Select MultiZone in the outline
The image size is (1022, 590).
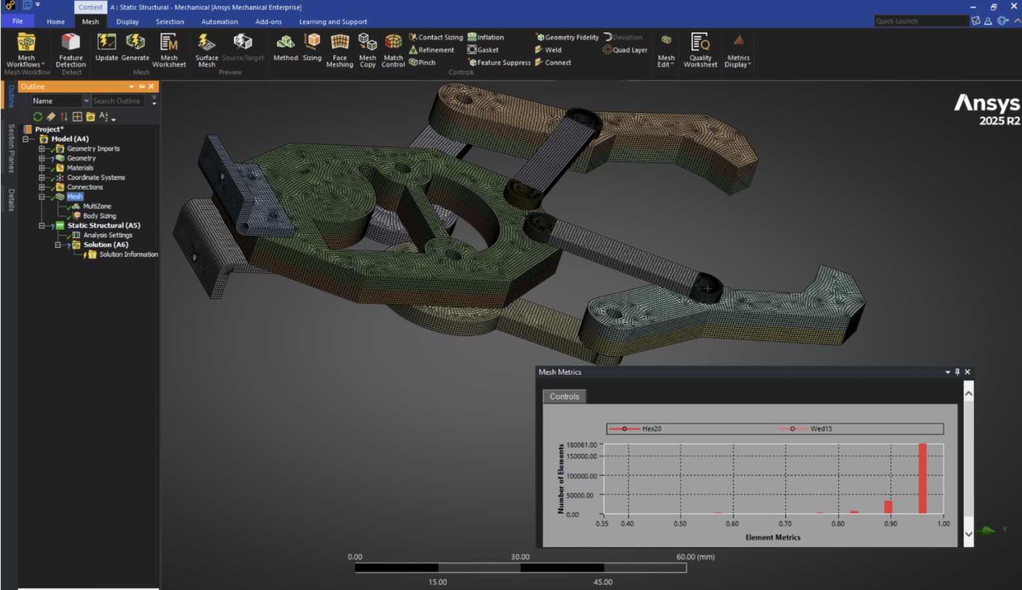(x=97, y=207)
